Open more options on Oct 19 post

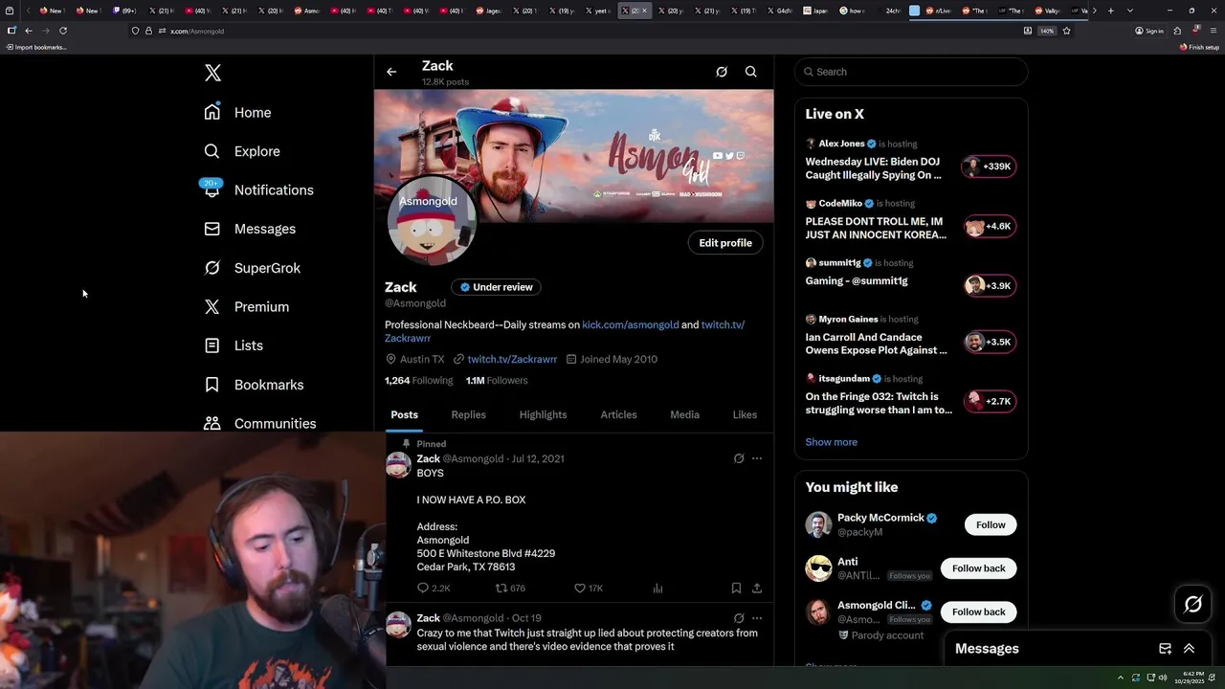(x=757, y=618)
